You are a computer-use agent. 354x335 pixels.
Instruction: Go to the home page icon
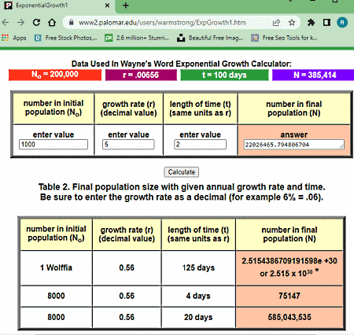pos(52,23)
